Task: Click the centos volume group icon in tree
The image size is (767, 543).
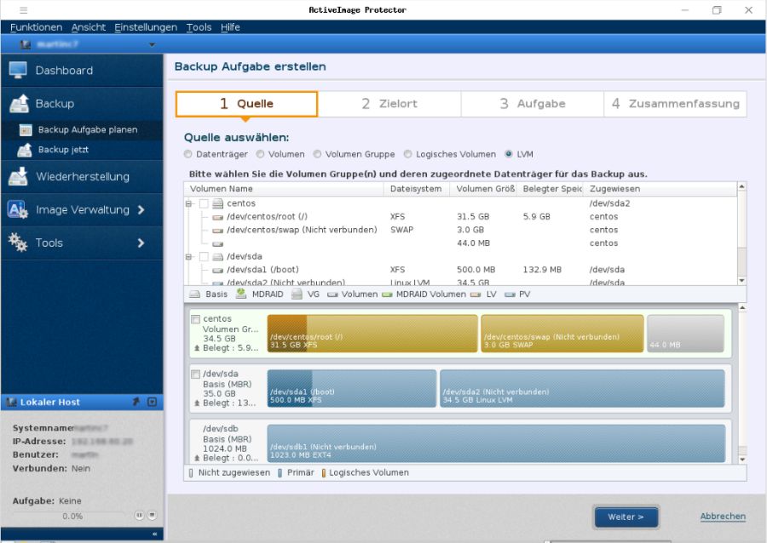Action: [x=218, y=203]
